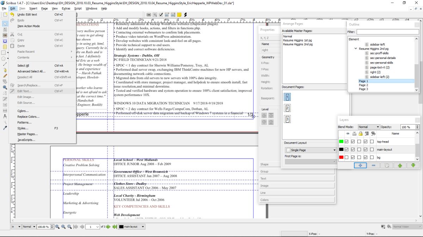Screen dimensions: 423x237
Task: Open the main-layout layer dropdown in status bar
Action: 131,227
